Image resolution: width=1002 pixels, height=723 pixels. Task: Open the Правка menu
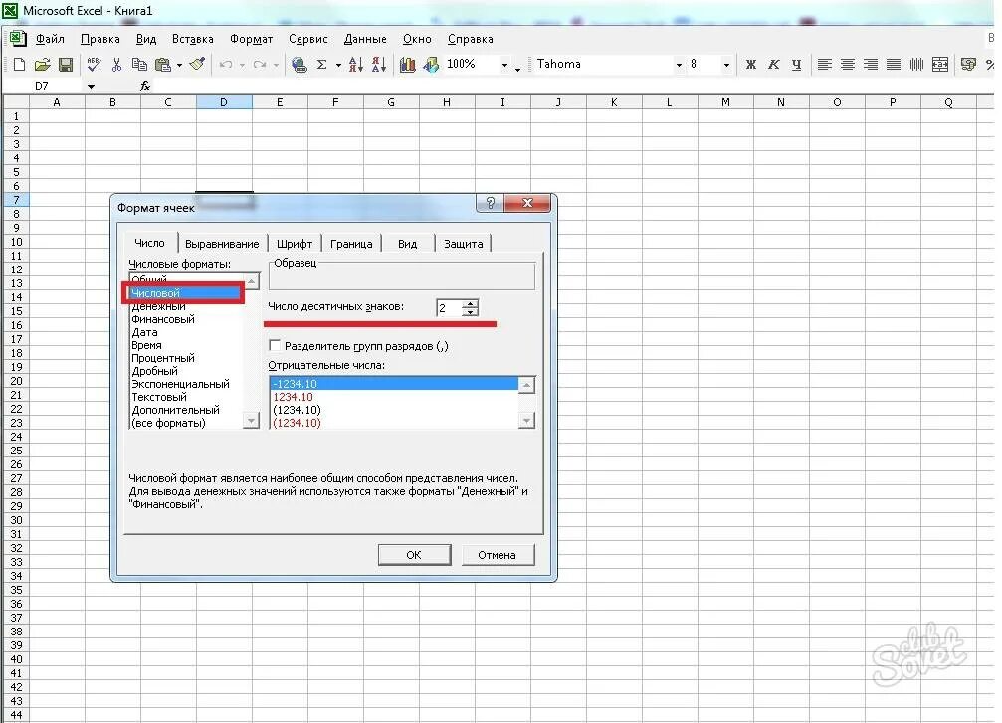[100, 39]
